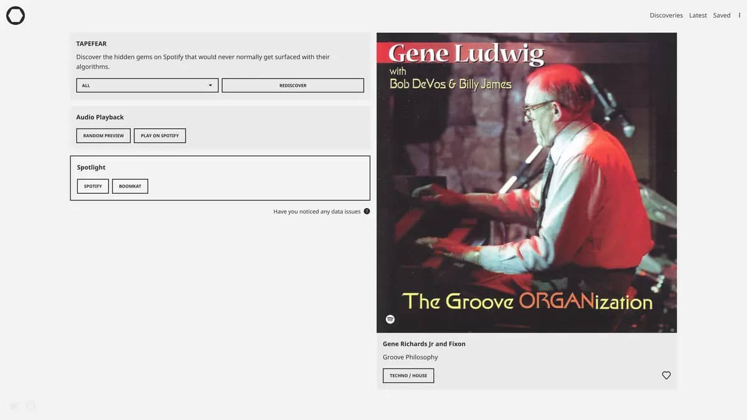The image size is (747, 420).
Task: Click the BOOMKAT spotlight button
Action: pyautogui.click(x=130, y=186)
